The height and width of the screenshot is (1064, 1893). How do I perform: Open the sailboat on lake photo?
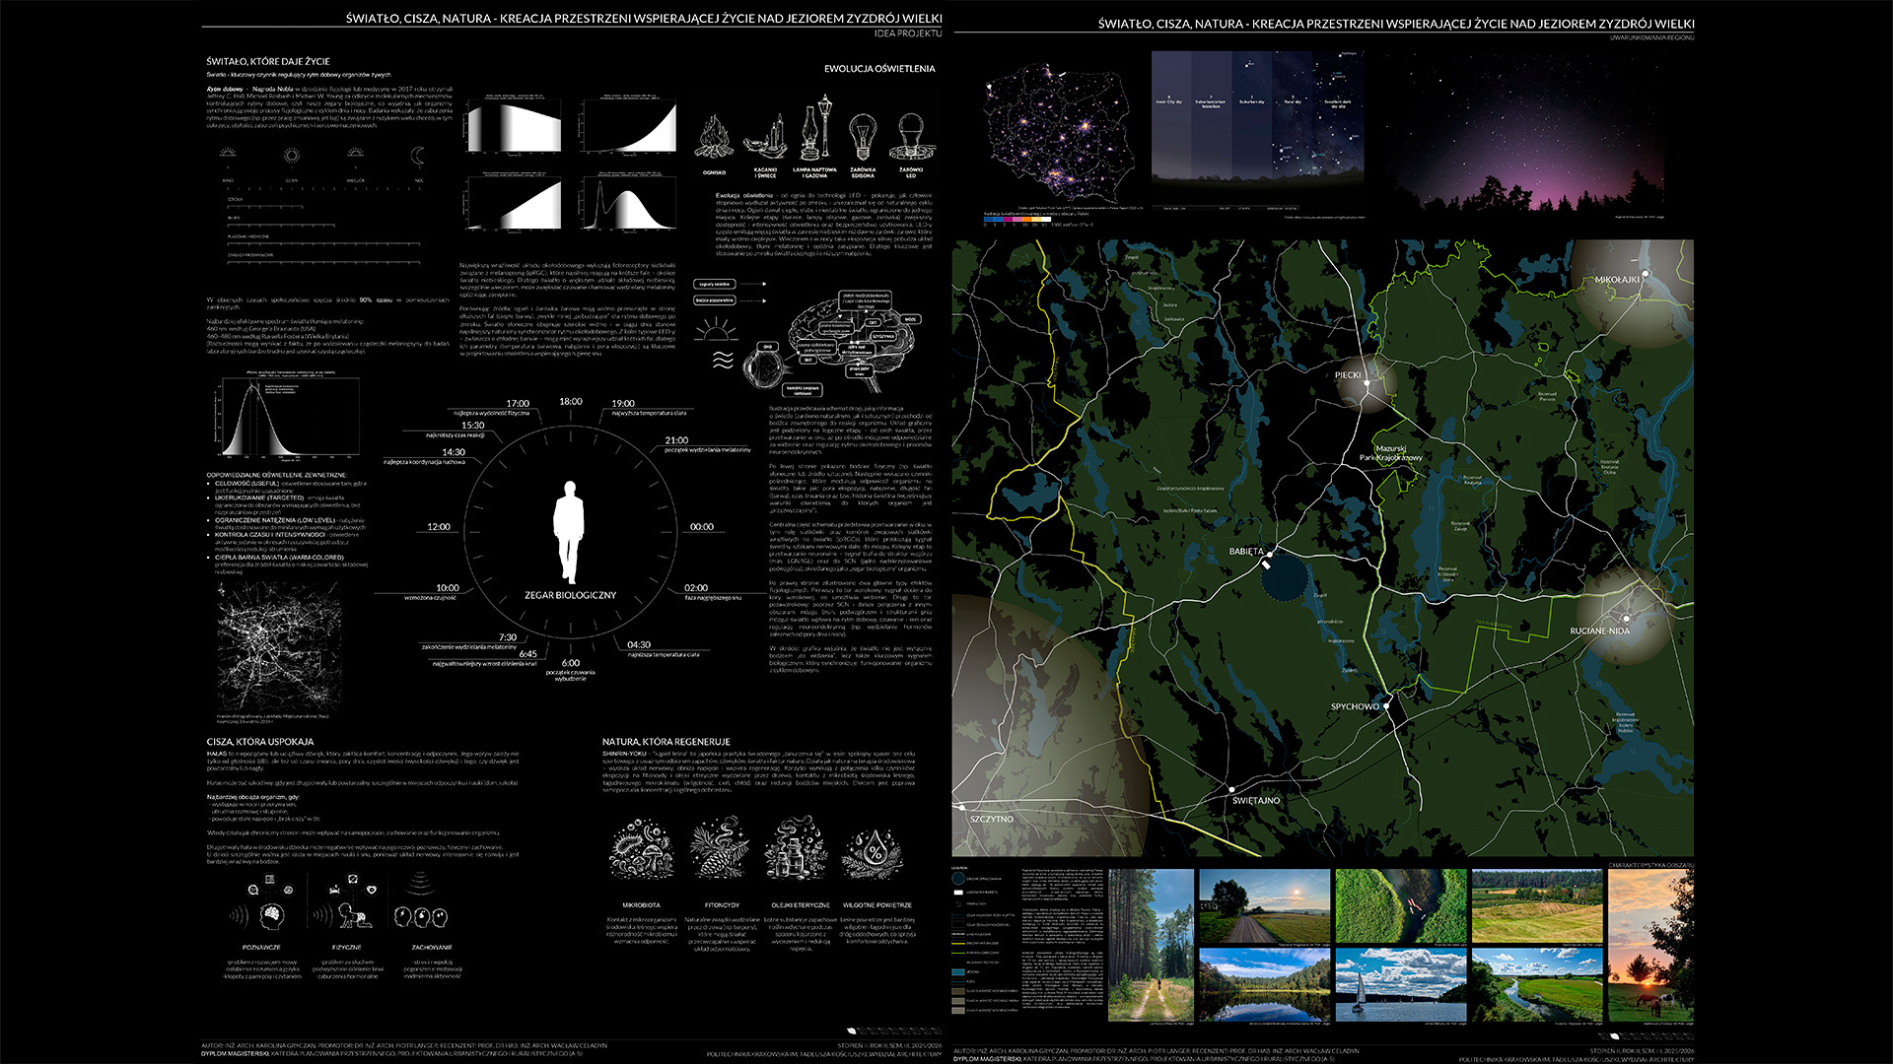click(x=1400, y=984)
